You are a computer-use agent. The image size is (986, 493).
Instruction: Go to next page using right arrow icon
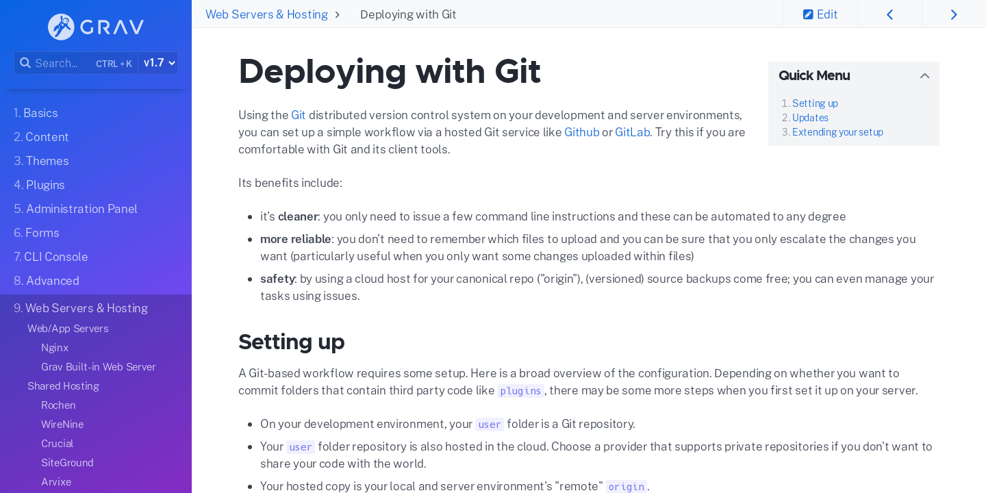[x=954, y=14]
